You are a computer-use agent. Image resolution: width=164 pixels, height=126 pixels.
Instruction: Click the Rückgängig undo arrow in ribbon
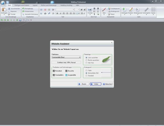click(23, 9)
